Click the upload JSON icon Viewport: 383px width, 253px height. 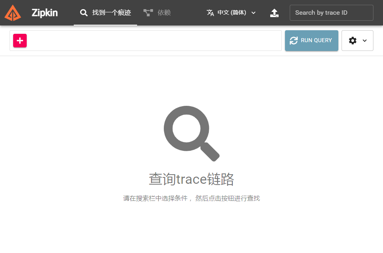[274, 13]
